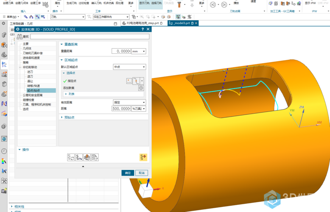Open the point dialog icon beside 指定点
The image size is (330, 212).
pyautogui.click(x=129, y=81)
